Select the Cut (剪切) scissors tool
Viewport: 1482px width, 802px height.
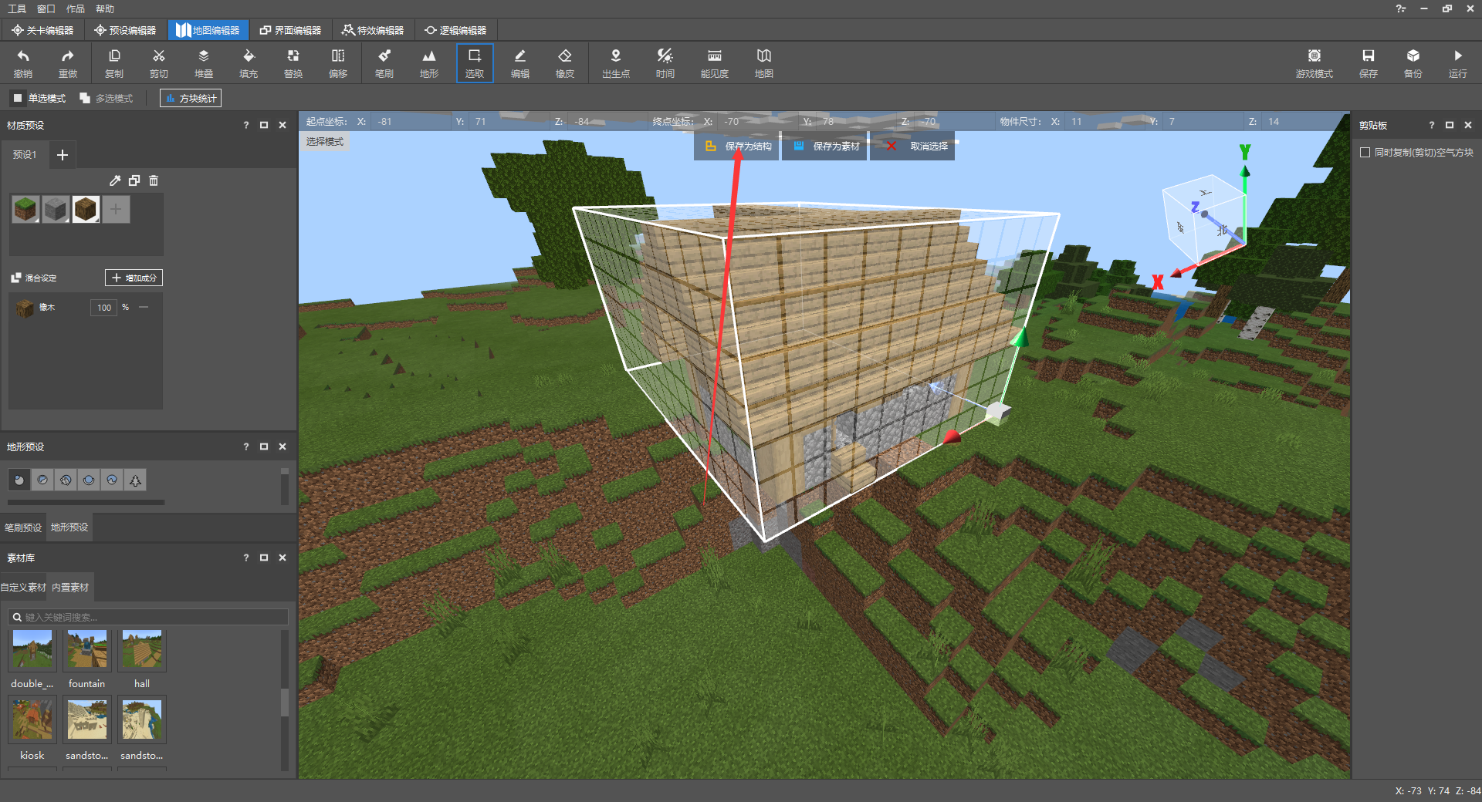[x=159, y=63]
